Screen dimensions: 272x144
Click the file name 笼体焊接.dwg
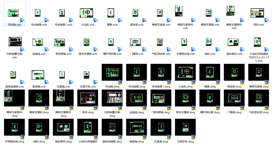point(161,112)
